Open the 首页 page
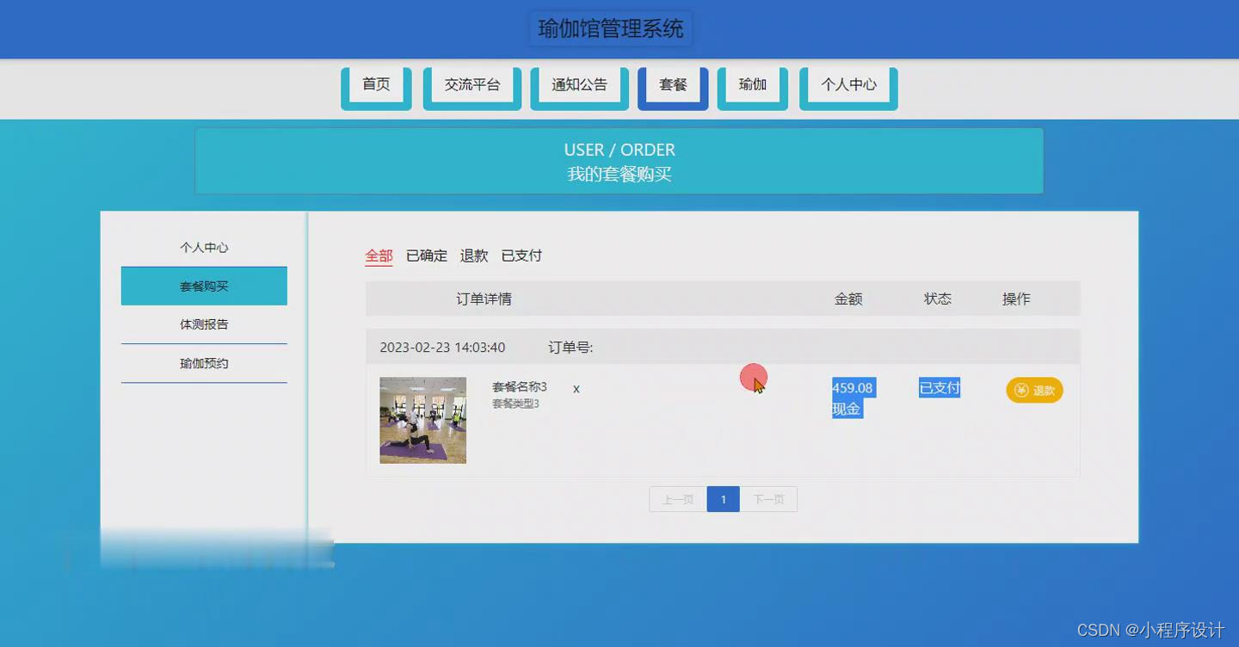This screenshot has height=647, width=1239. 375,84
